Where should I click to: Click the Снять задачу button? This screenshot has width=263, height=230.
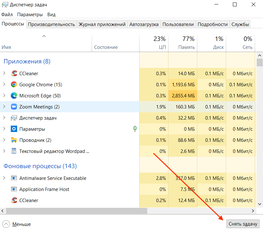pos(243,224)
